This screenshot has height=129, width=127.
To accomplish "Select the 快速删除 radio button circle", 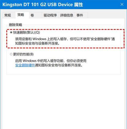I will point(11,33).
